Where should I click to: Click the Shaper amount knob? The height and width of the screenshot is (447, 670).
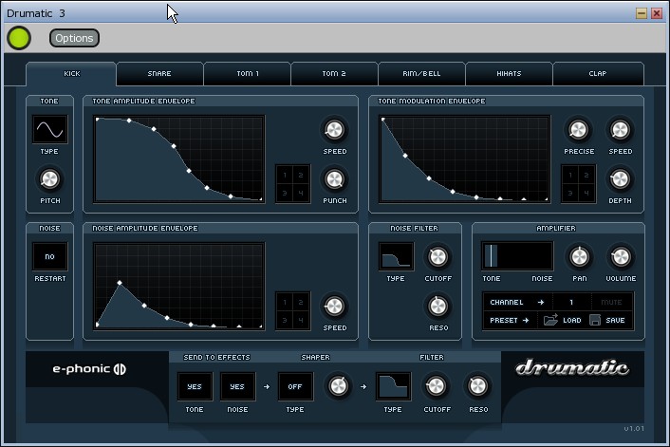coord(338,386)
